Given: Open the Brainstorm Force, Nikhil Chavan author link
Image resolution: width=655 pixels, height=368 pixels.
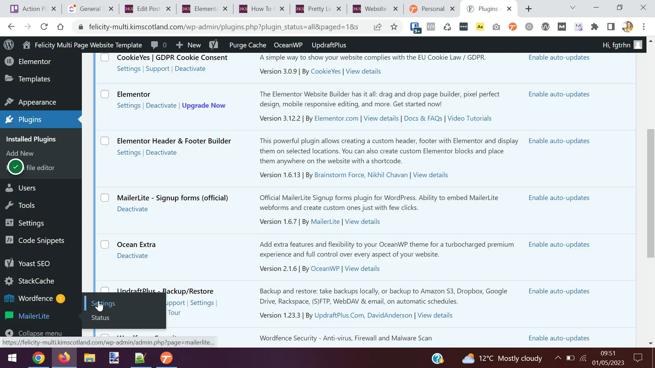Looking at the screenshot, I should tap(361, 175).
